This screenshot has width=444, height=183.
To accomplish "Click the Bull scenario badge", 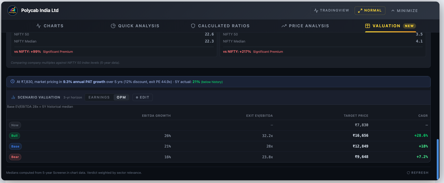I will 15,136.
